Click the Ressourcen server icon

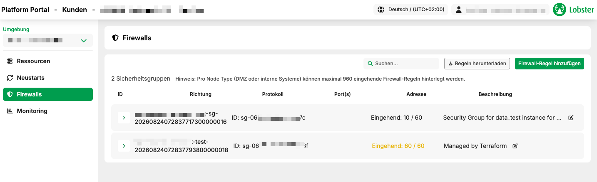(x=10, y=61)
